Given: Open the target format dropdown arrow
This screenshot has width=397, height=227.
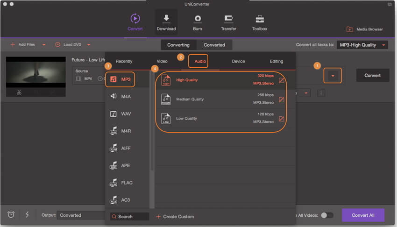Looking at the screenshot, I should pos(333,76).
